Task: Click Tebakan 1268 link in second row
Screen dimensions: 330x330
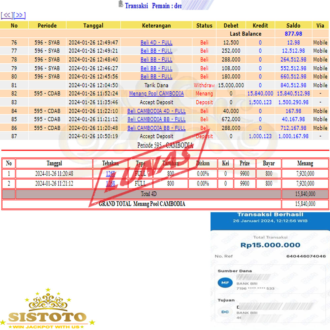Action: tap(111, 183)
